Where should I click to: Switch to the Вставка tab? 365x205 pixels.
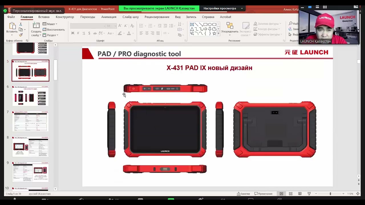pos(44,17)
